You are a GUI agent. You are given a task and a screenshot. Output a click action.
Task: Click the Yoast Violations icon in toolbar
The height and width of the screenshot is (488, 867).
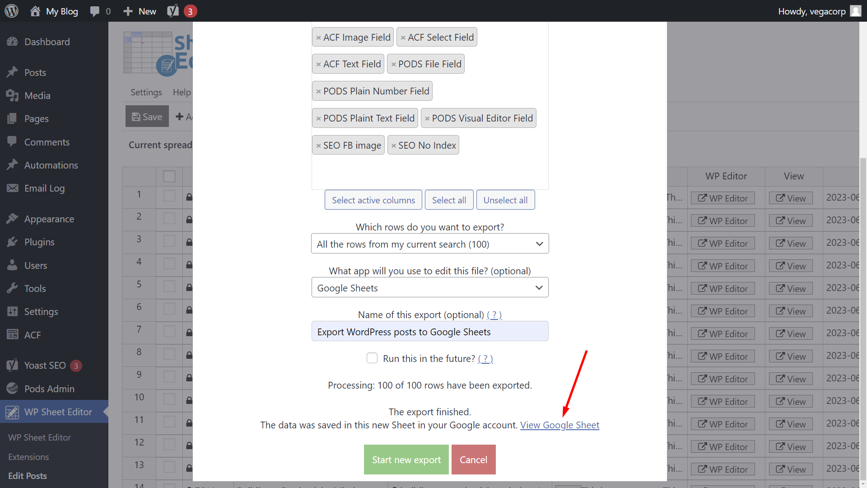pyautogui.click(x=173, y=11)
